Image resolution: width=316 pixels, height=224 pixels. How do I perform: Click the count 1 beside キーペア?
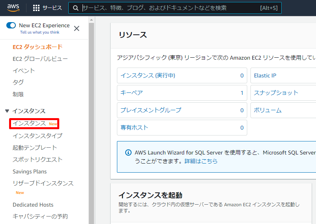242,93
